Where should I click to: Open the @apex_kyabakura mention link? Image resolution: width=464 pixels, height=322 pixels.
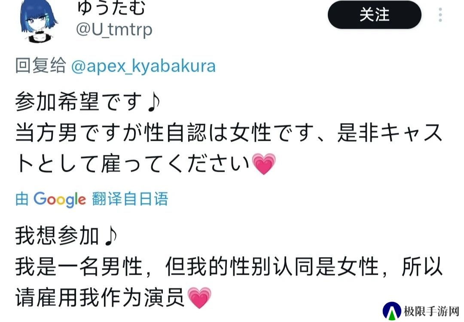tap(143, 66)
